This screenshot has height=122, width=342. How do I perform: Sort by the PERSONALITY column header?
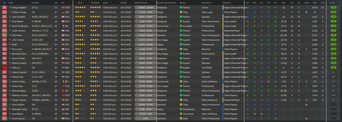tap(207, 3)
